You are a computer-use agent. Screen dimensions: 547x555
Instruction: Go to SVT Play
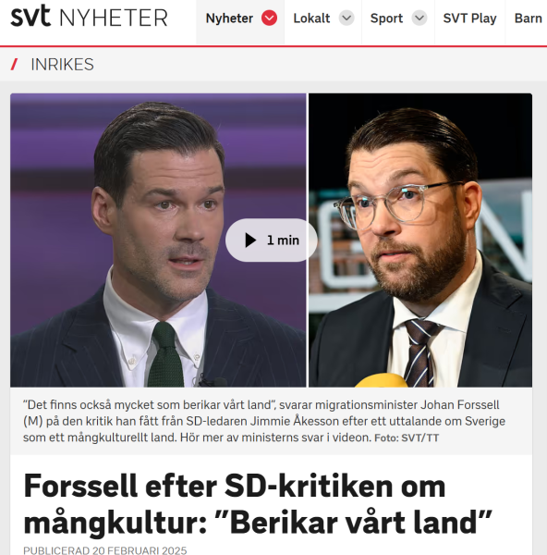tap(469, 18)
